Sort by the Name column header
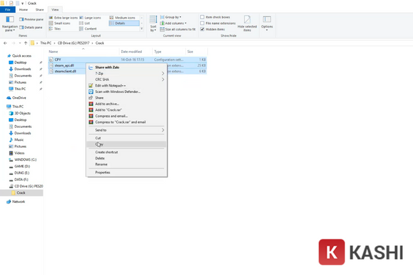413x275 pixels. [83, 52]
